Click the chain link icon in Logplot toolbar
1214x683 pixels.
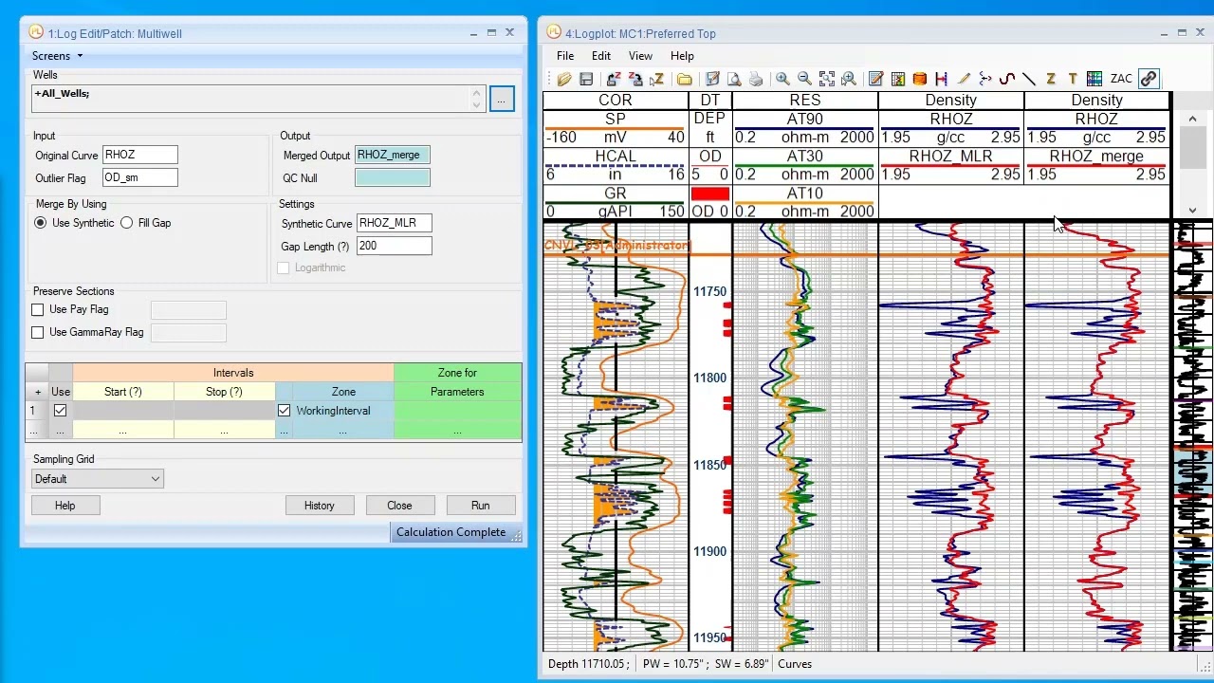[1149, 79]
